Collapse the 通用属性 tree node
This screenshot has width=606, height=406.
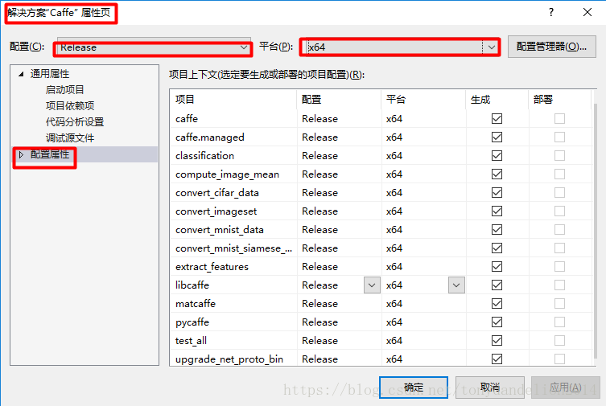(x=21, y=74)
